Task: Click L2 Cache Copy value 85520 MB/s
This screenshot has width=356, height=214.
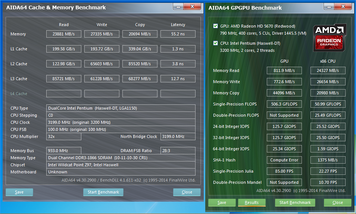Action: (x=140, y=64)
